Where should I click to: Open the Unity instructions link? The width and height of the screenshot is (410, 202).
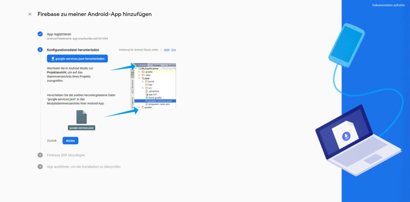click(167, 50)
